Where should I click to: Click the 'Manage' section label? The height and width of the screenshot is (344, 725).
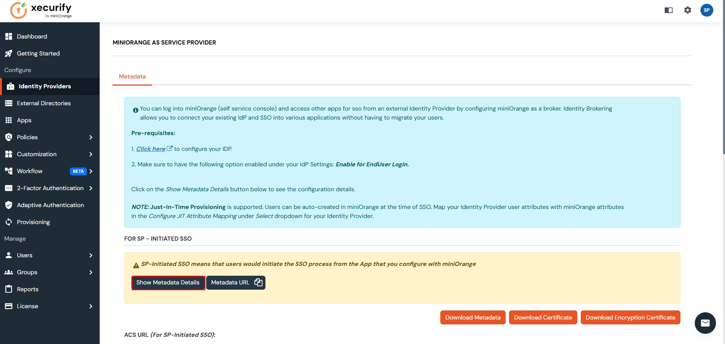[15, 238]
